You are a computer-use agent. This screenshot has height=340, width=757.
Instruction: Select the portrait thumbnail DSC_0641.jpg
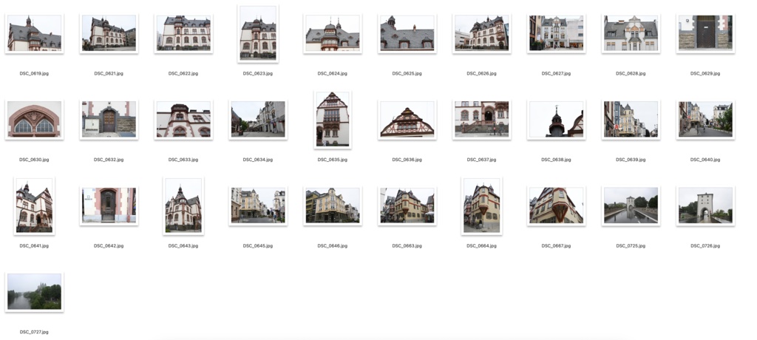[34, 205]
